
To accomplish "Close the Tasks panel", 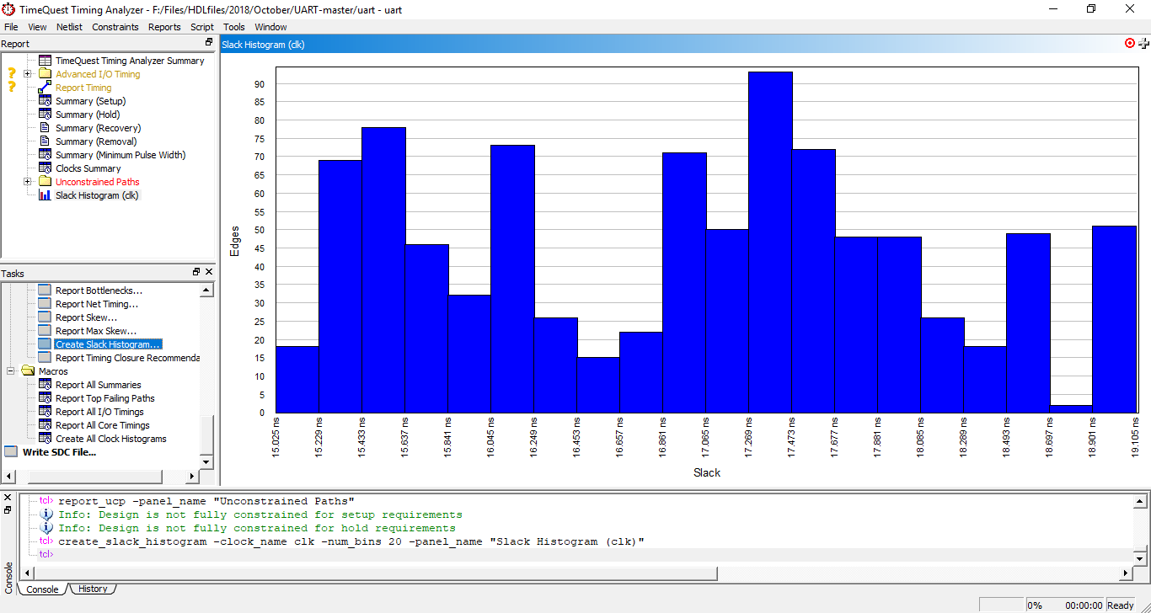I will [x=209, y=272].
